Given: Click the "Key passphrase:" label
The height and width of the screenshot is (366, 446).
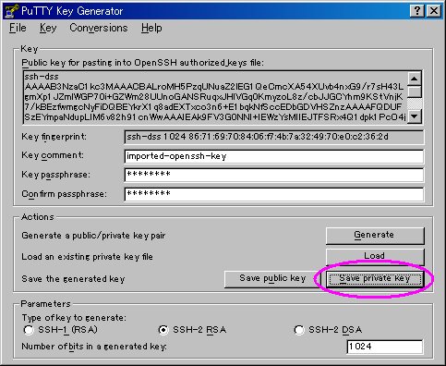Looking at the screenshot, I should click(x=56, y=175).
